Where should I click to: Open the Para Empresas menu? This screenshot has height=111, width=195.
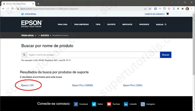click(82, 25)
